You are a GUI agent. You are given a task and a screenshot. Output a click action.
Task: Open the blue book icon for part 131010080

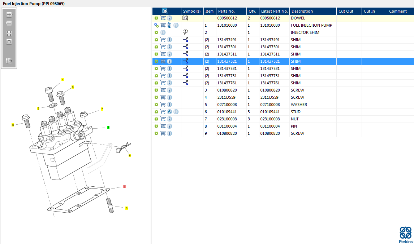(x=169, y=25)
